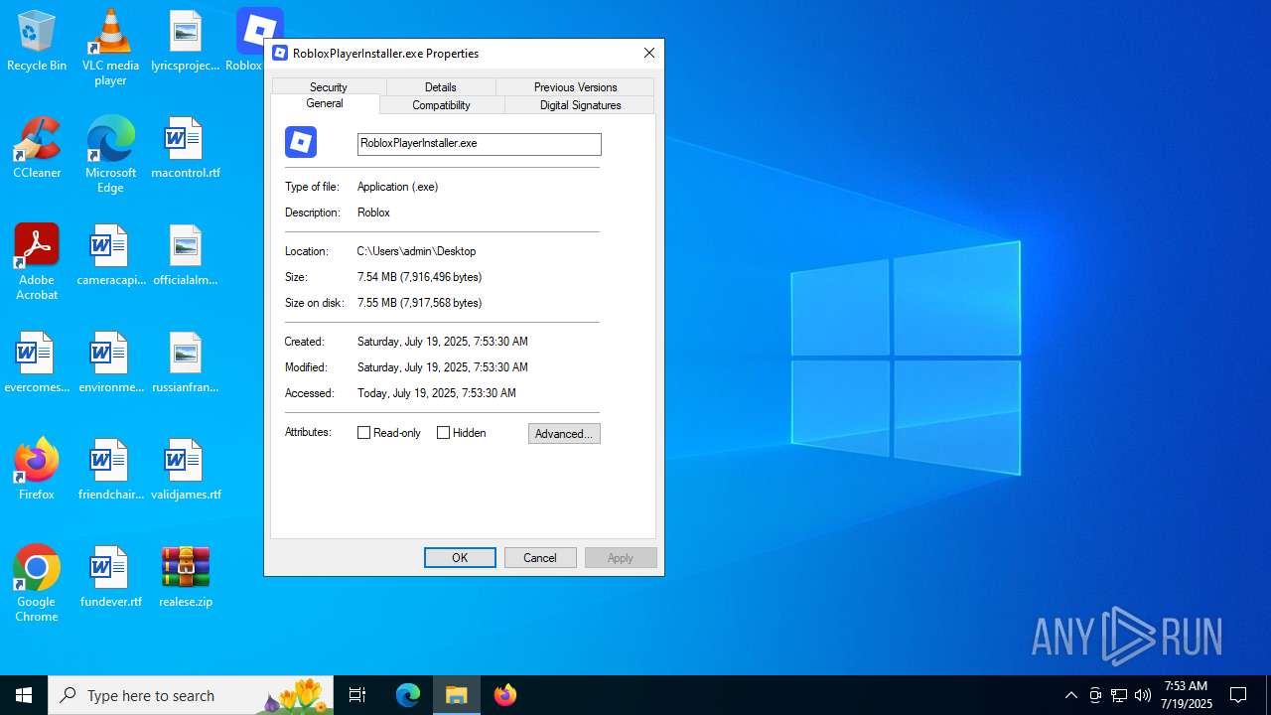Open the notification center icon
Viewport: 1271px width, 715px height.
coord(1238,695)
